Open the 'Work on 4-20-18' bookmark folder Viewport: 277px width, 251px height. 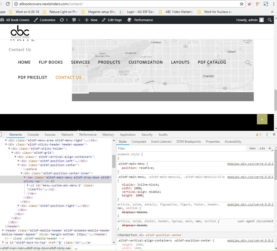click(x=24, y=12)
